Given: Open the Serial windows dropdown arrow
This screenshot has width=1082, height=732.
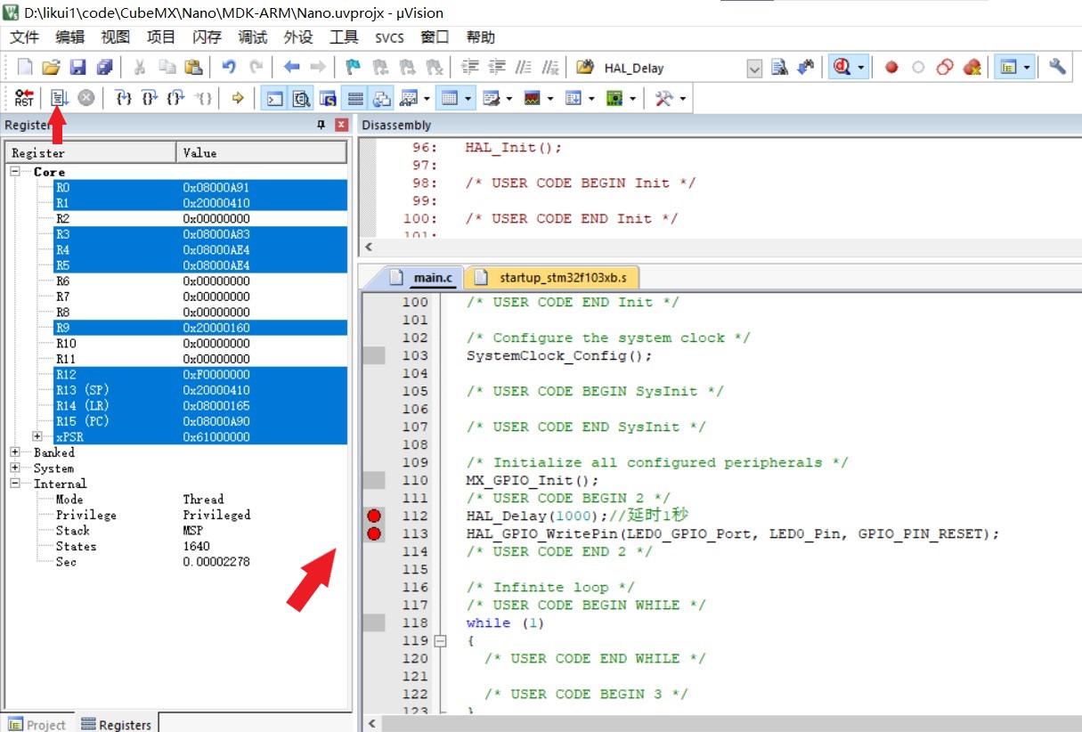Looking at the screenshot, I should (509, 98).
